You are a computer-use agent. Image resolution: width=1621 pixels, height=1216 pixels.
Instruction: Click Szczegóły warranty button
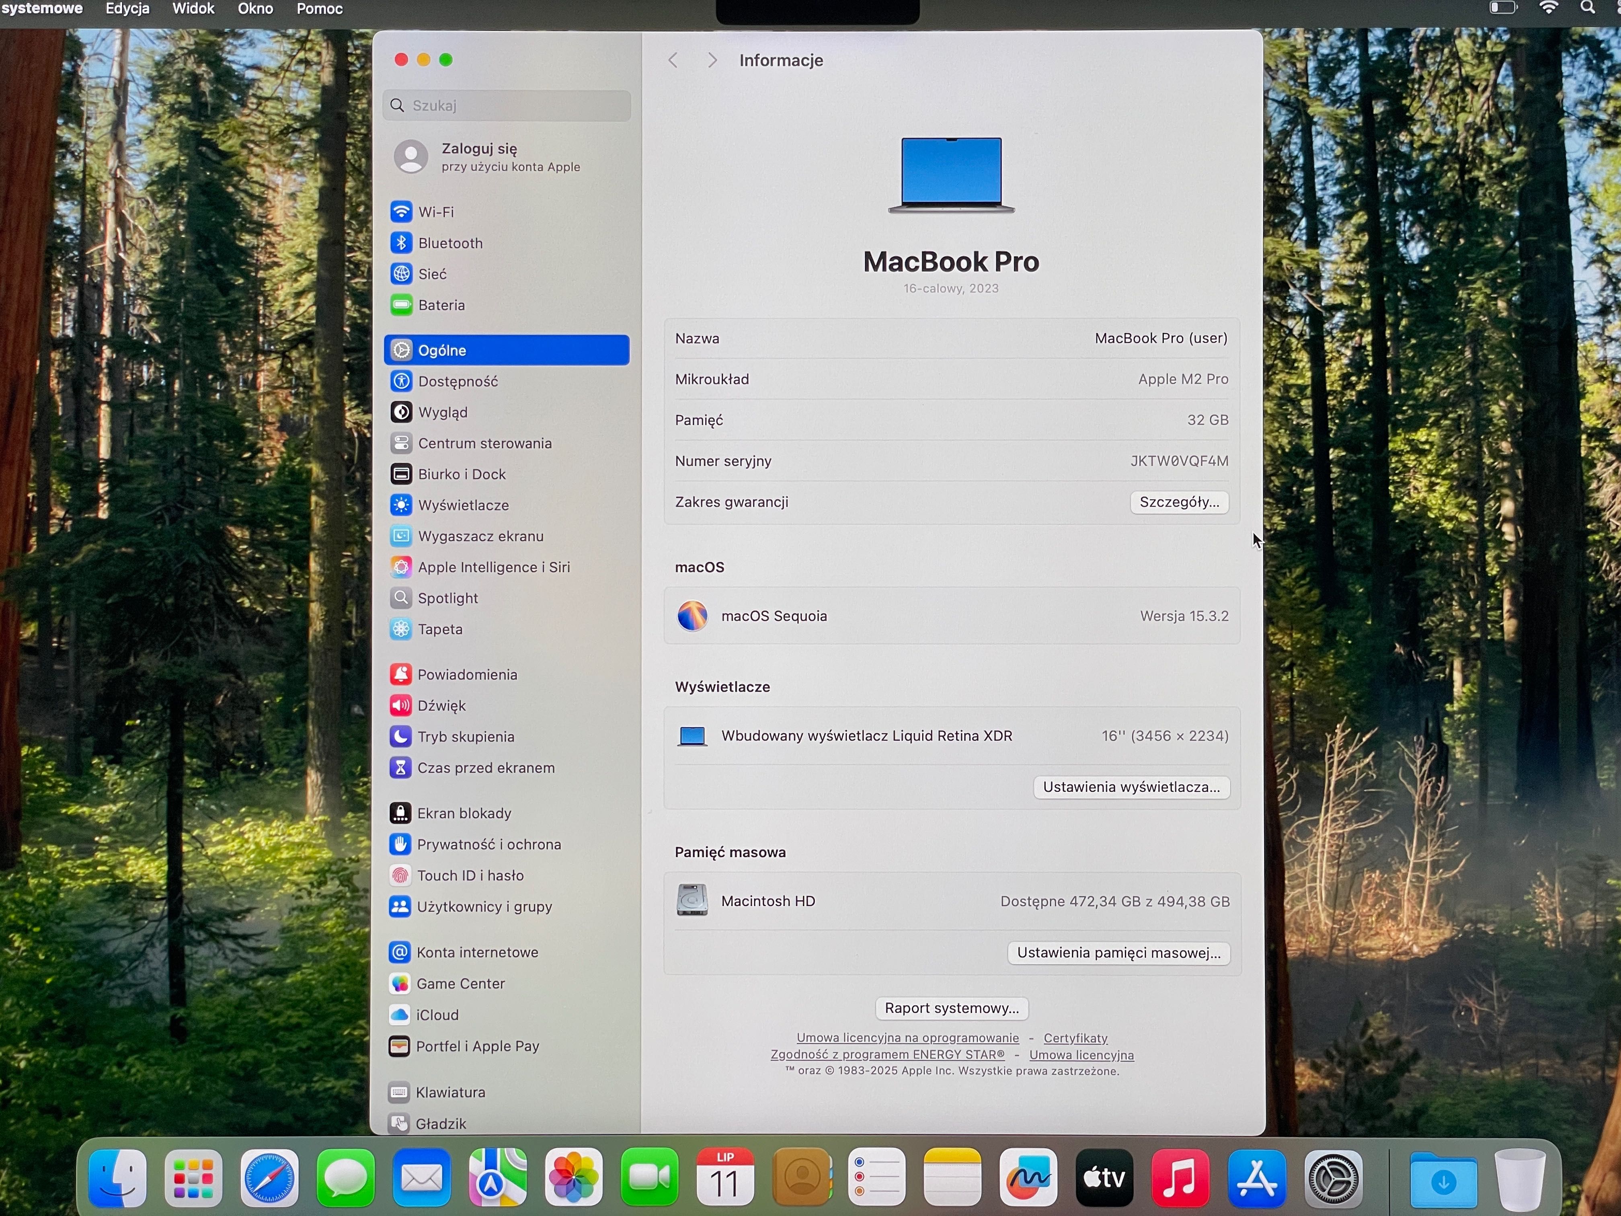click(x=1179, y=502)
